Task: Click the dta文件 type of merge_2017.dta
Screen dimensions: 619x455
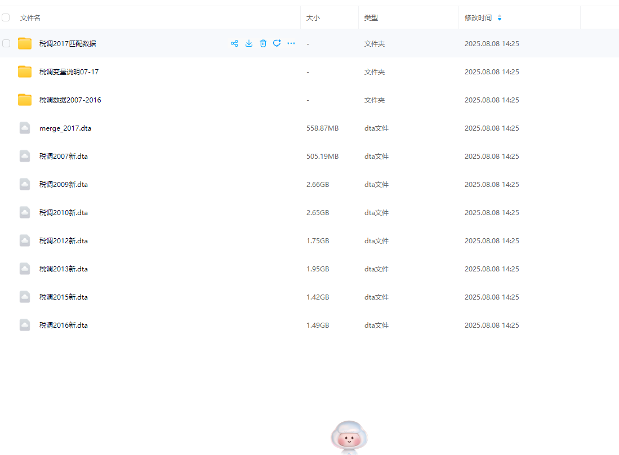Action: (376, 128)
